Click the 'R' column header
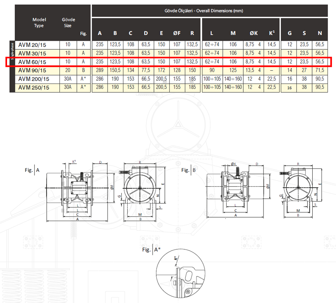This screenshot has width=336, height=303. click(192, 33)
